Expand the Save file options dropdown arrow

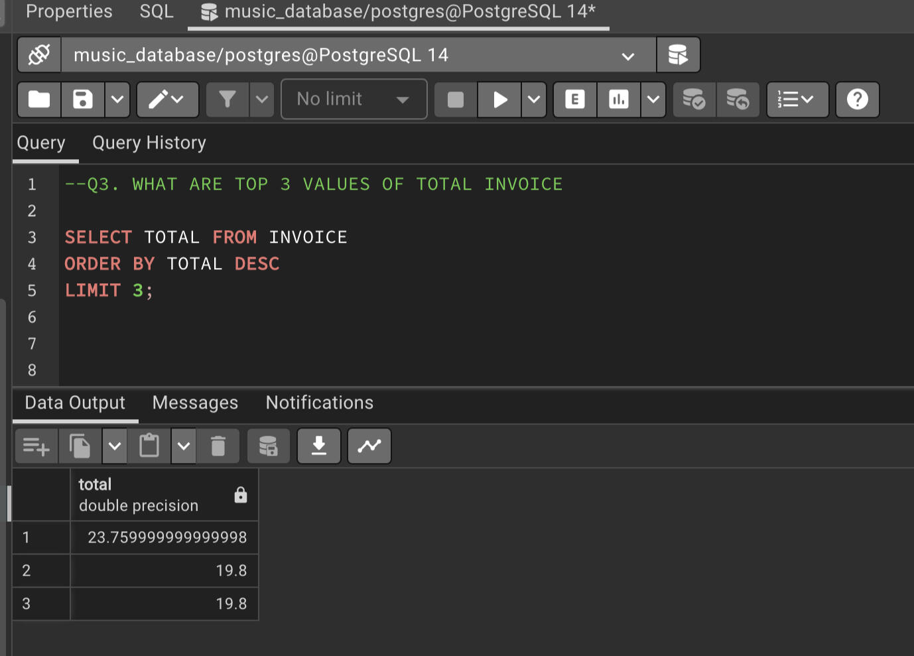coord(117,99)
